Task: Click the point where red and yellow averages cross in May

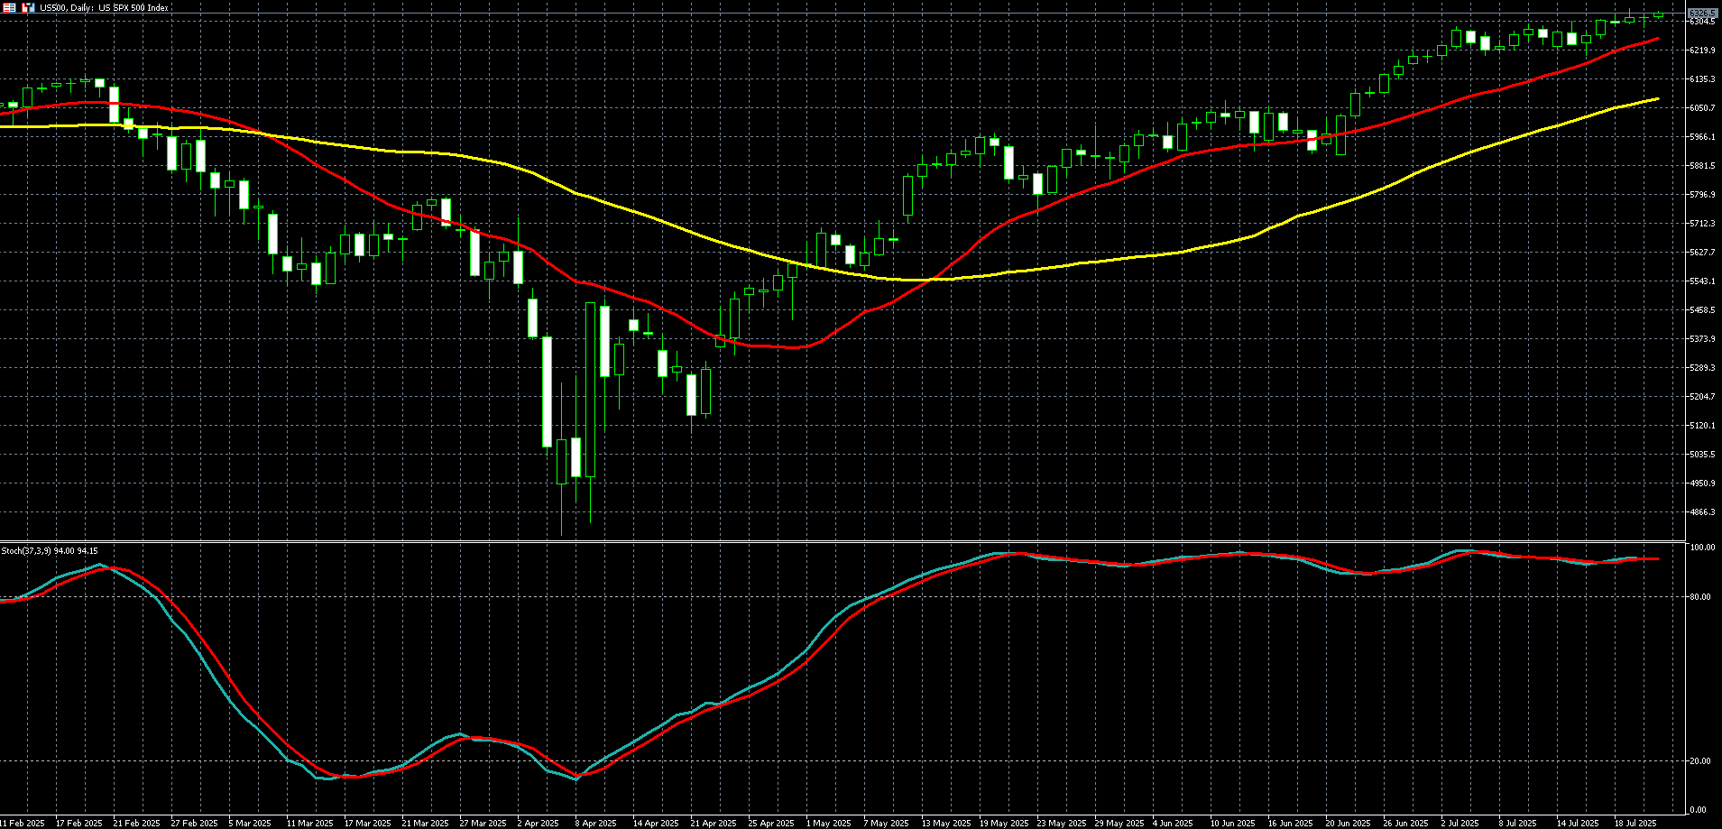Action: coord(929,281)
